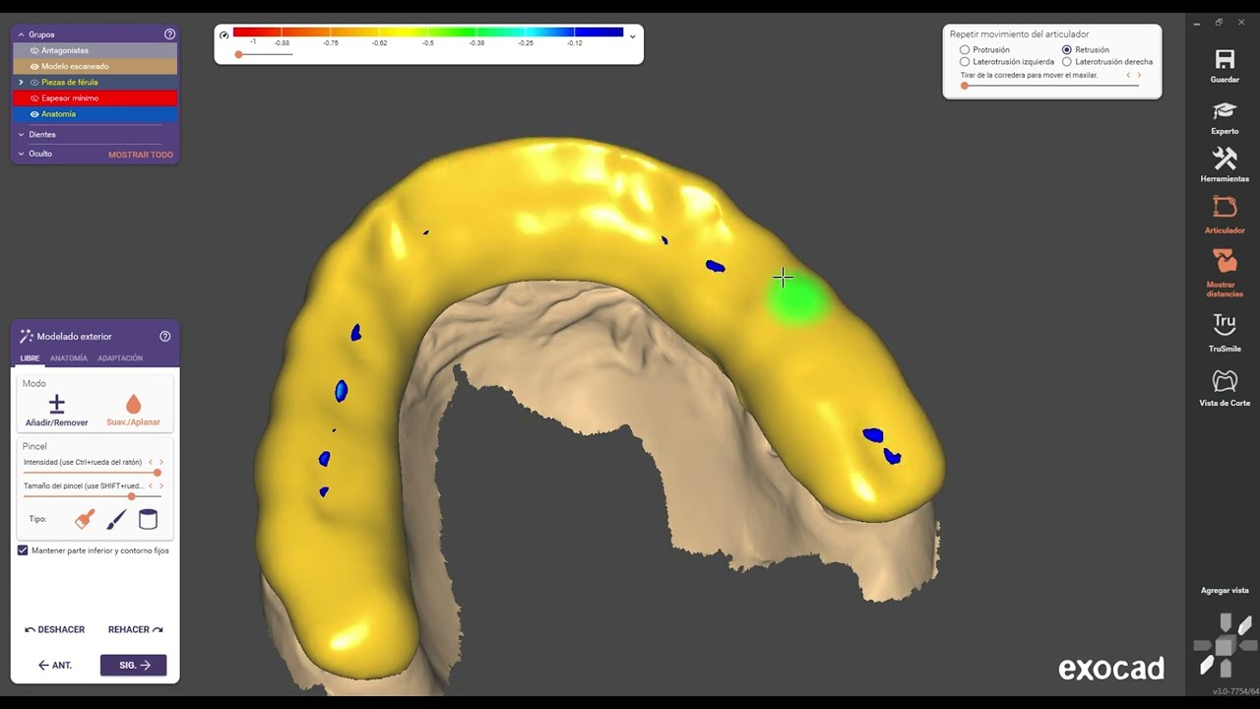Switch to the ANATOMÍA tab

[x=69, y=358]
